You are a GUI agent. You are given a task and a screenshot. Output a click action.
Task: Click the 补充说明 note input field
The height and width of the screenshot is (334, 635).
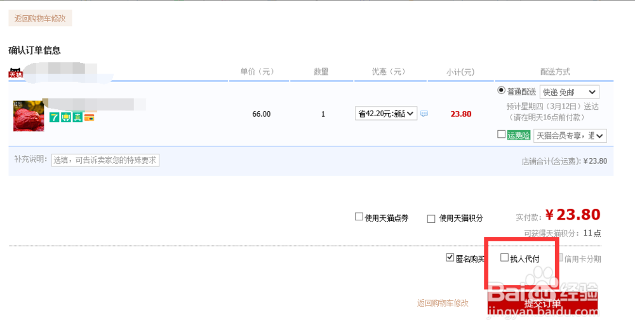pyautogui.click(x=105, y=160)
